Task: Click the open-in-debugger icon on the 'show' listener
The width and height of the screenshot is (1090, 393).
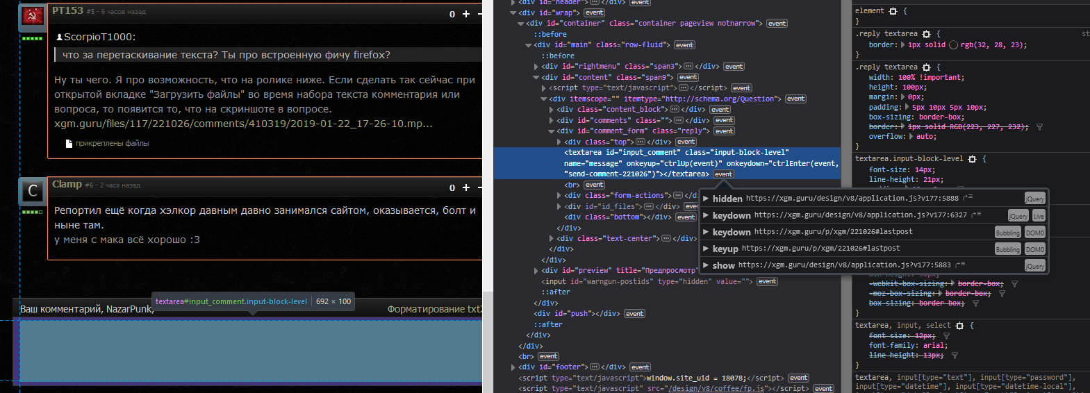Action: (x=959, y=265)
